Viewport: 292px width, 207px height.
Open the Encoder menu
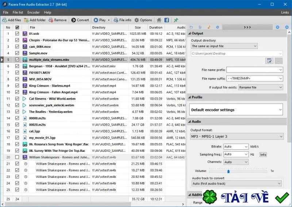point(34,12)
